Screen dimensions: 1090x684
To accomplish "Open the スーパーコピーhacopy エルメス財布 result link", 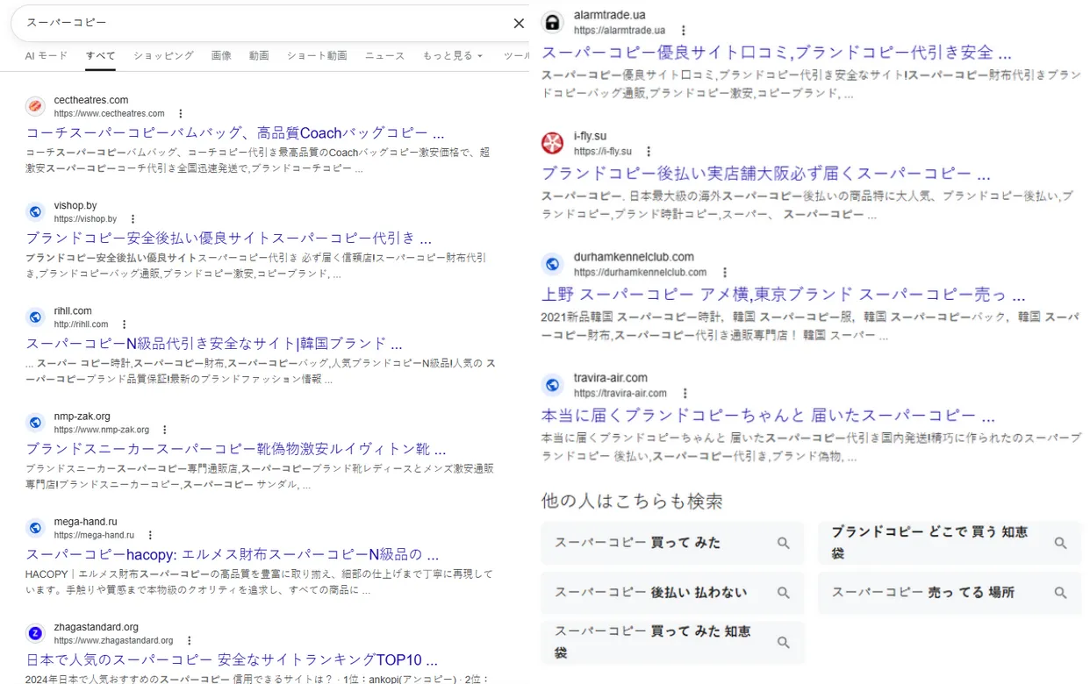I will pyautogui.click(x=233, y=554).
